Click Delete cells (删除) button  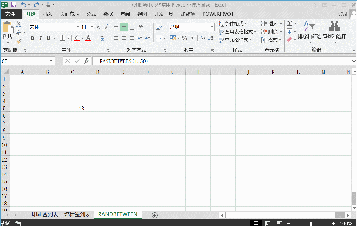pyautogui.click(x=272, y=32)
